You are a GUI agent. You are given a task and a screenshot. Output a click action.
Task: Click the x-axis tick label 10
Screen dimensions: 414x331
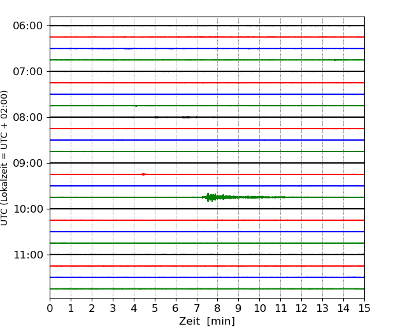coord(259,308)
